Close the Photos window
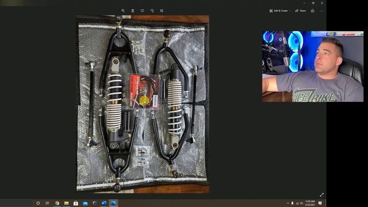The image size is (368, 207). (x=322, y=3)
